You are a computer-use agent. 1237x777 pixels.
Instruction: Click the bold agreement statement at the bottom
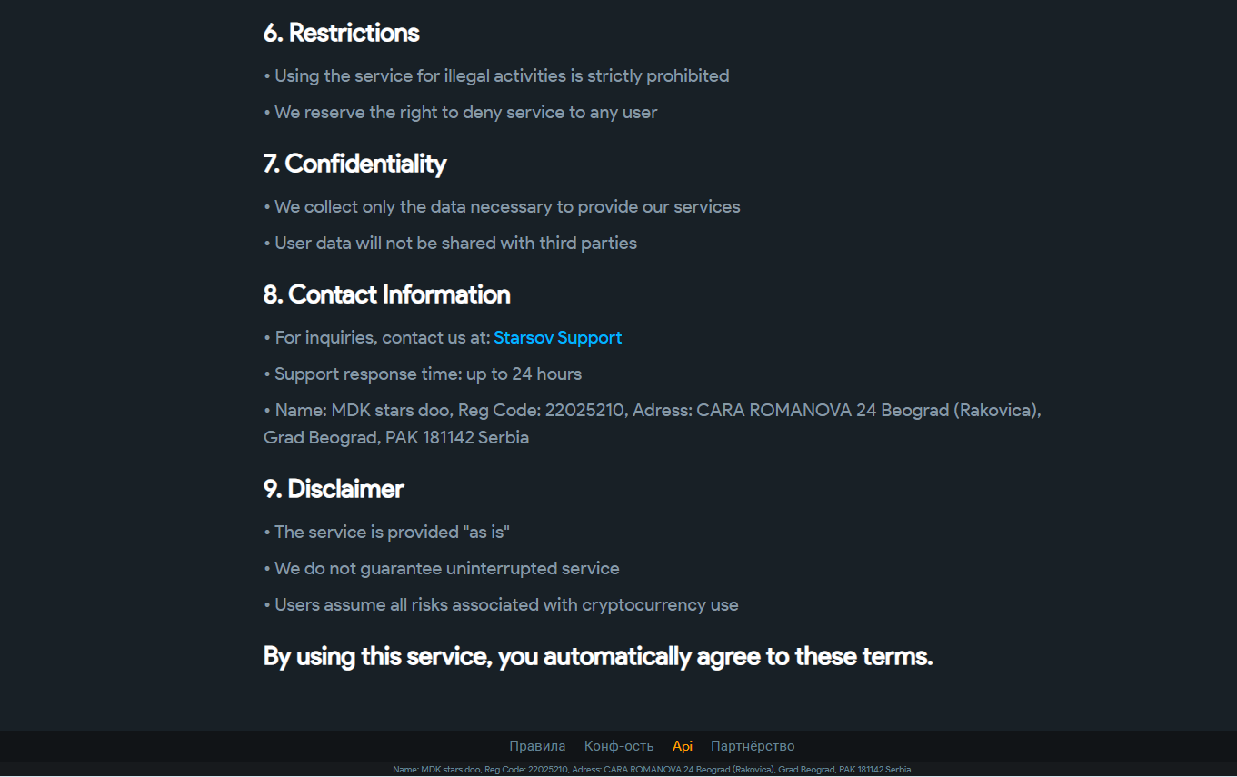coord(598,656)
